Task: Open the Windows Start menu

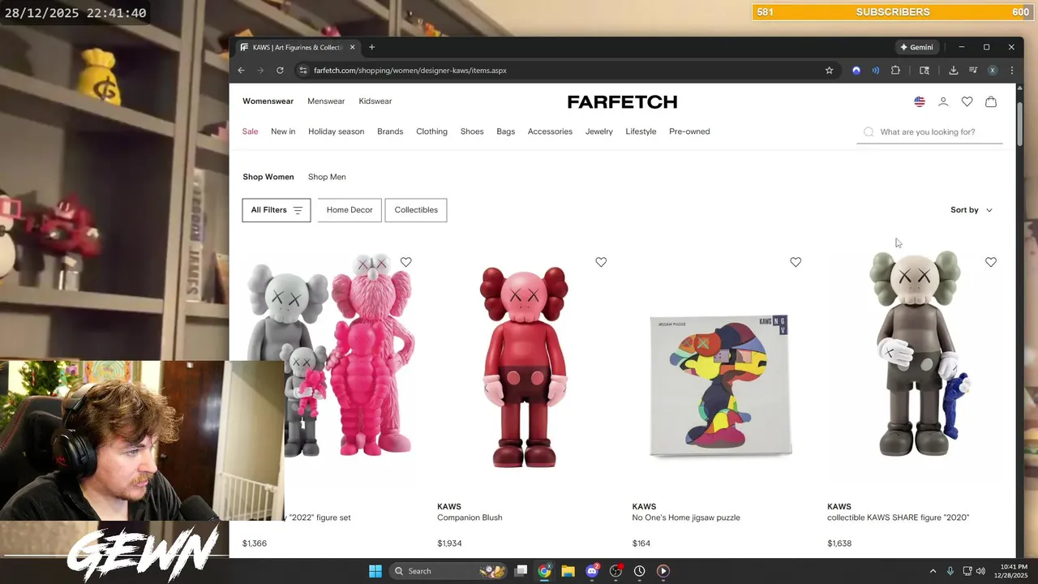Action: click(x=375, y=571)
